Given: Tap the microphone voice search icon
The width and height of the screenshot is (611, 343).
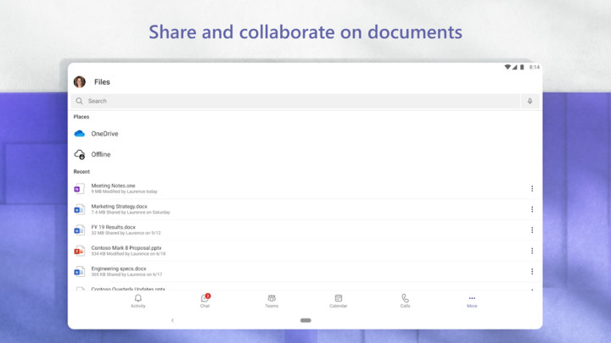Looking at the screenshot, I should click(530, 101).
